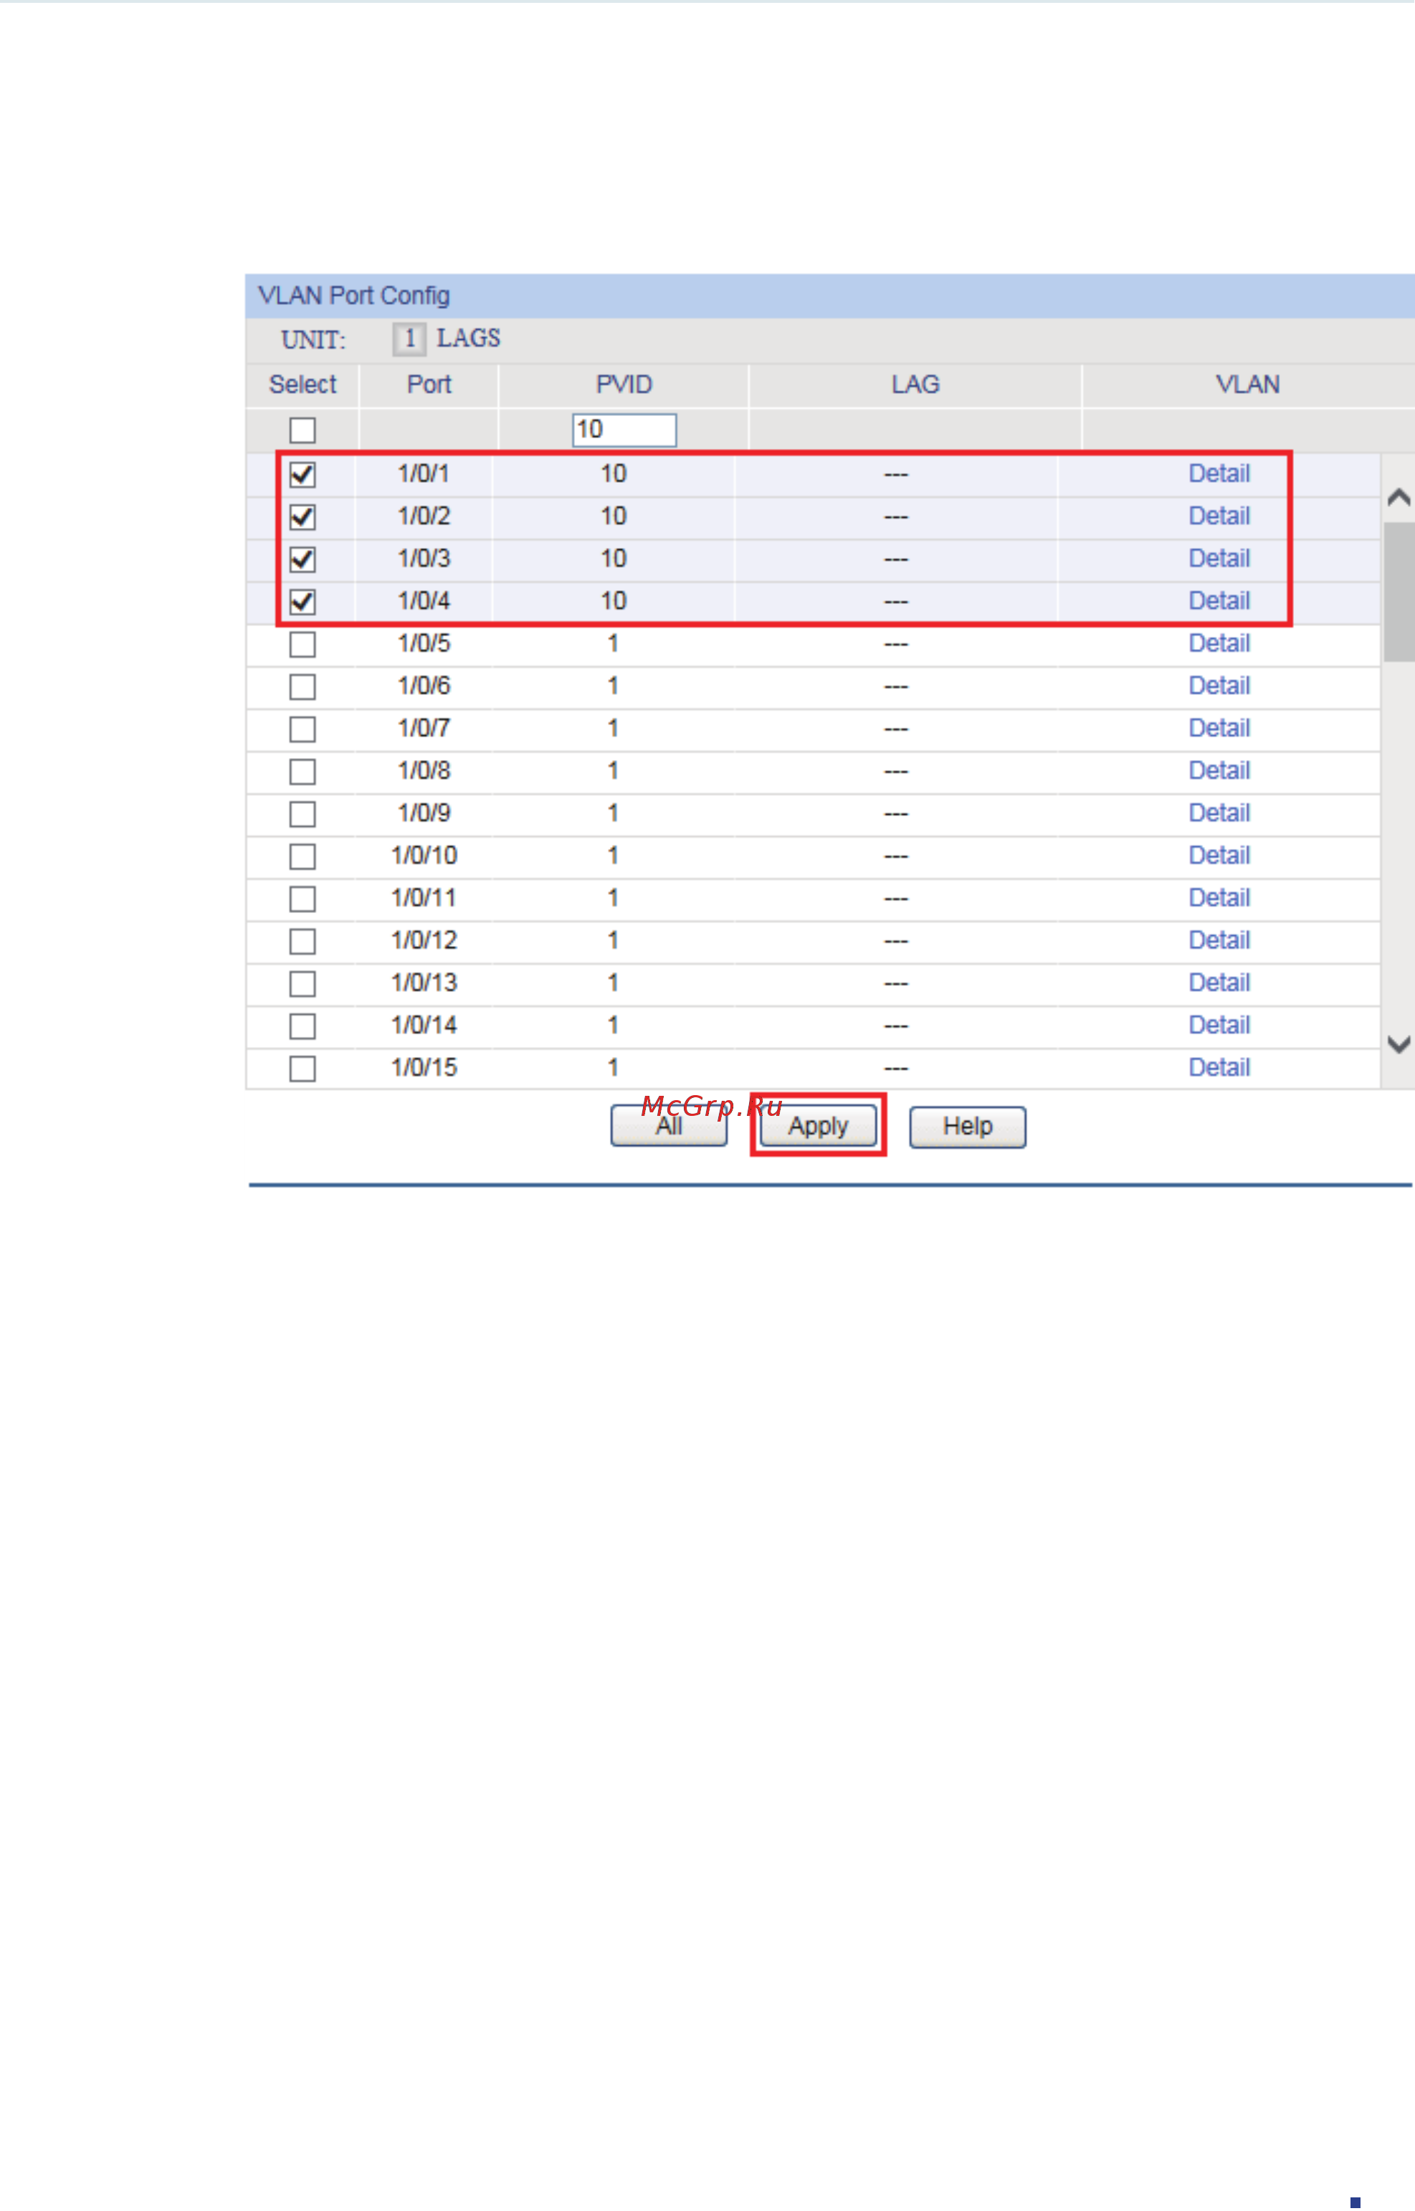Switch to the LAGS view
Screen dimensions: 1415x2211
tap(469, 338)
